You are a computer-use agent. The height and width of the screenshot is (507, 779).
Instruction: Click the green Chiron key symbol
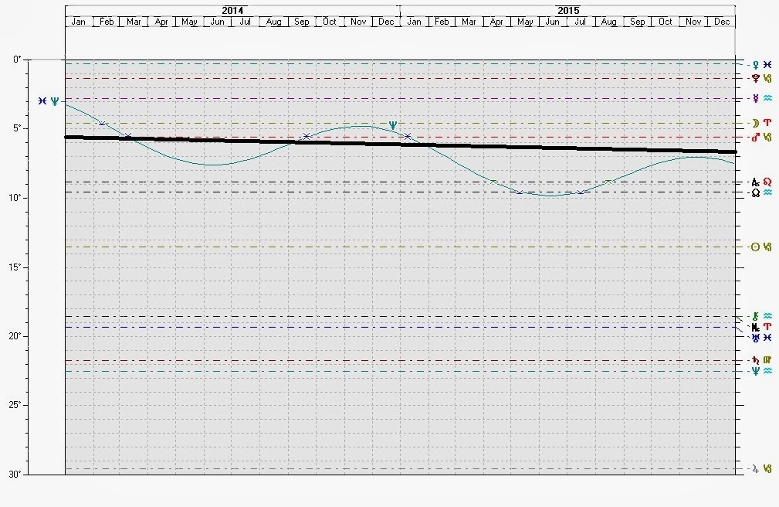click(x=756, y=316)
